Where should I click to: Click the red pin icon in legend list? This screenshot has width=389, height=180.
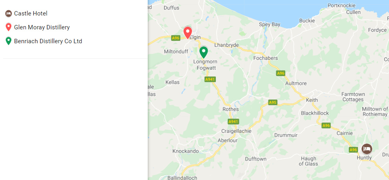[x=8, y=27]
